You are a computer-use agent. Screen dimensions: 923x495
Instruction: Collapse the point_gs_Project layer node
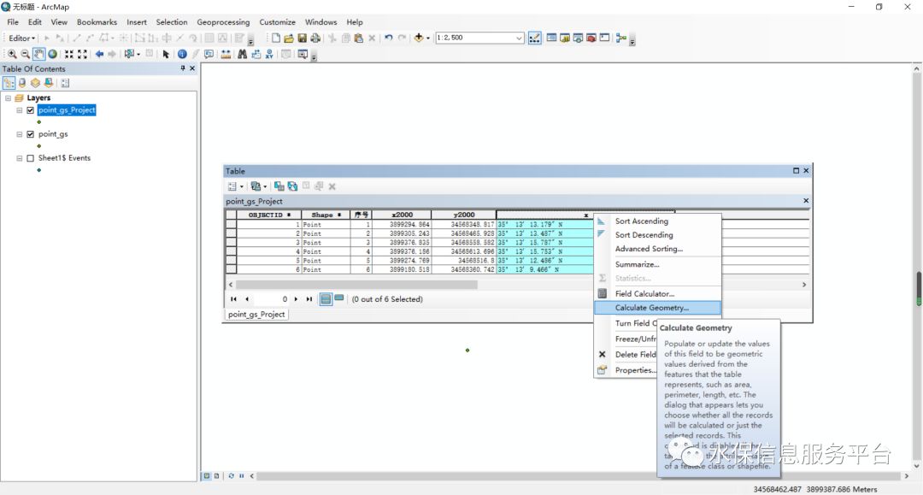click(x=20, y=110)
